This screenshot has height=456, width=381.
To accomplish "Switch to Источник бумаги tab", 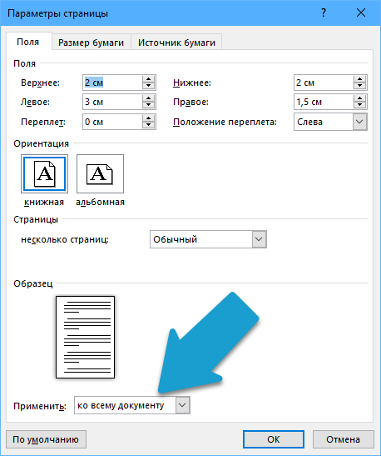I will [x=176, y=43].
